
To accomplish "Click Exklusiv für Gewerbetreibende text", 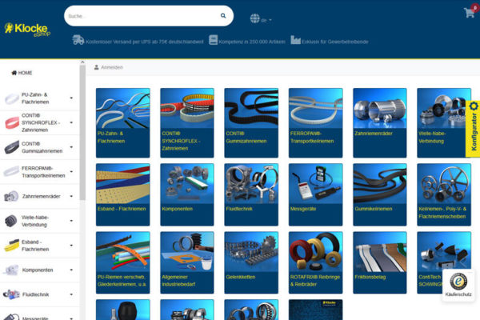I will [x=335, y=42].
